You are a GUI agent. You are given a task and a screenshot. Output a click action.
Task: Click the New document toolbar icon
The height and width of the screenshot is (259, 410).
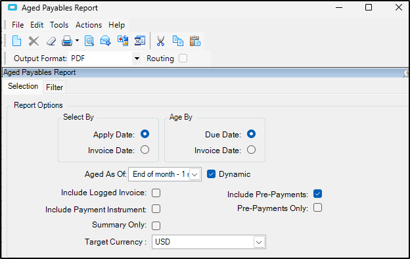pyautogui.click(x=16, y=41)
